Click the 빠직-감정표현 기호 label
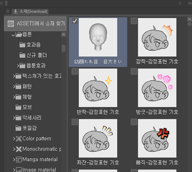This screenshot has height=172, width=192. point(157,162)
